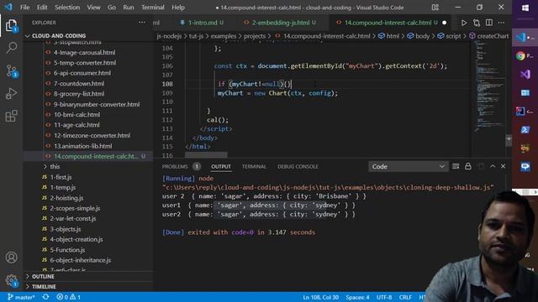Click Ln 108, Col 30 status entry
Viewport: 538px width, 302px height.
320,297
